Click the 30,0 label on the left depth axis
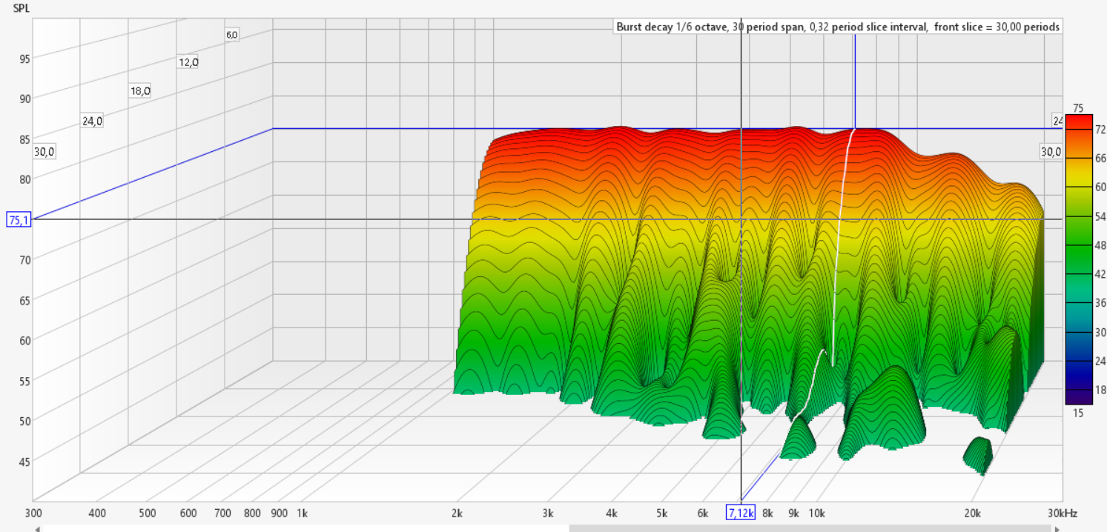The height and width of the screenshot is (532, 1107). click(x=44, y=152)
